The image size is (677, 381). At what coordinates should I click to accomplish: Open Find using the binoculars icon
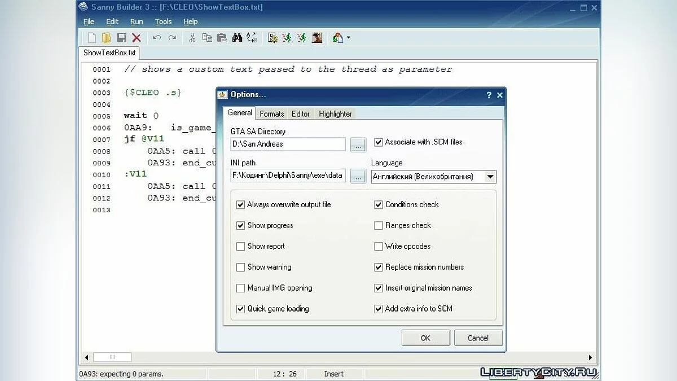coord(237,38)
